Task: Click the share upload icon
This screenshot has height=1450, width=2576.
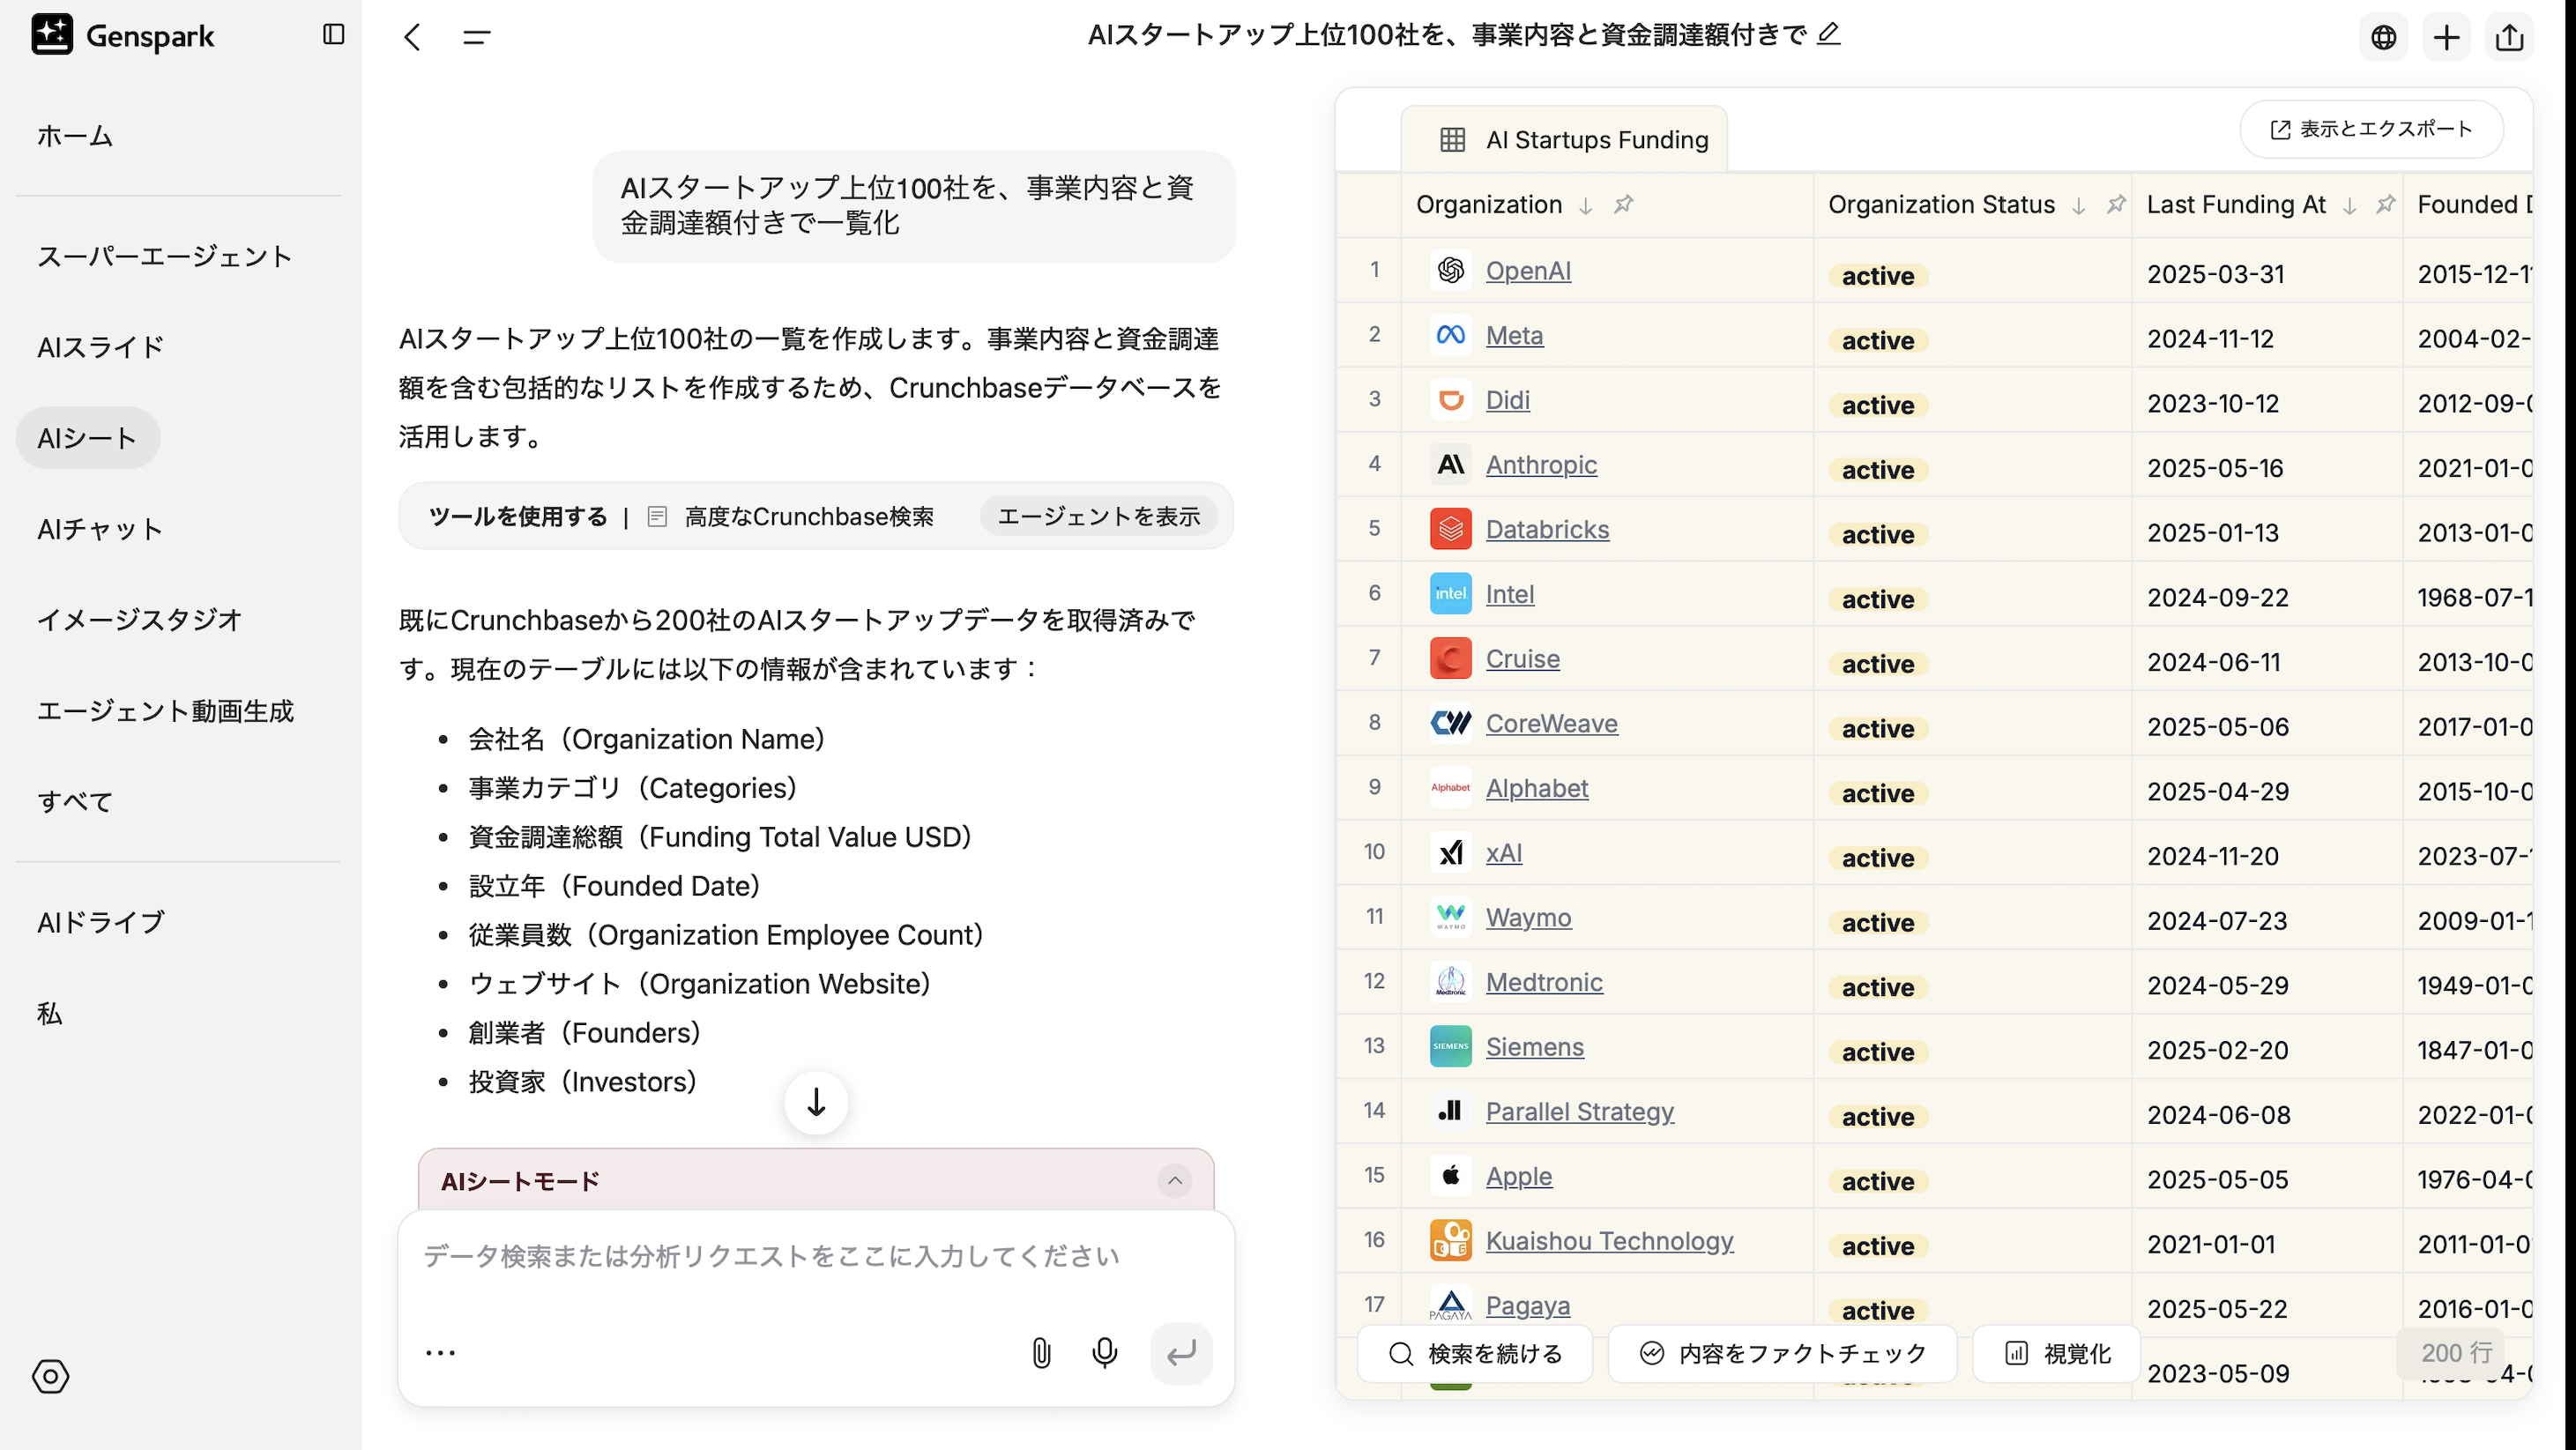Action: tap(2510, 38)
